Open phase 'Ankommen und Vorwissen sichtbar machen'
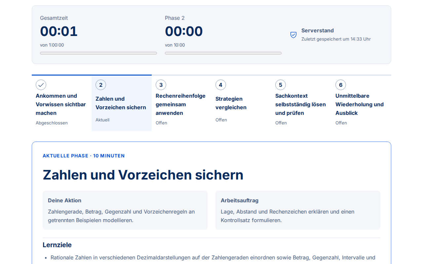The width and height of the screenshot is (423, 264). 61,103
